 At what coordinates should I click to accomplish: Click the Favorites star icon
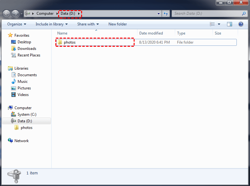pos(10,35)
